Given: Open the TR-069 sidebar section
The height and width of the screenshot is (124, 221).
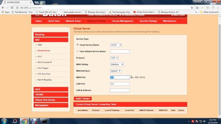Looking at the screenshot, I should [x=51, y=94].
